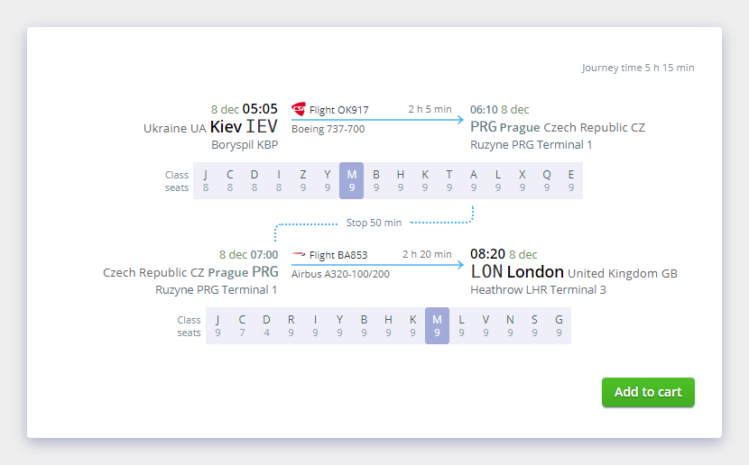Click the Czech Airlines logo icon
749x465 pixels.
[299, 109]
